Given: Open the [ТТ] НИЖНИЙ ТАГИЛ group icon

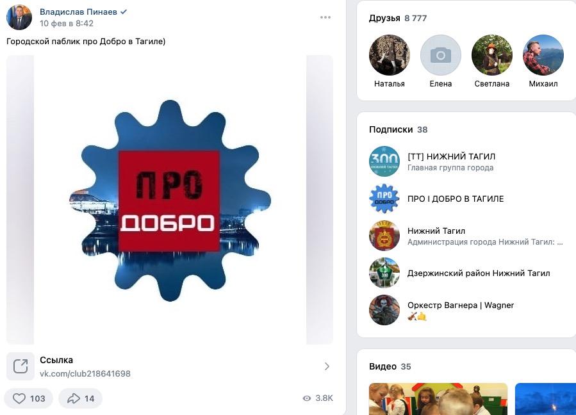Looking at the screenshot, I should [384, 161].
